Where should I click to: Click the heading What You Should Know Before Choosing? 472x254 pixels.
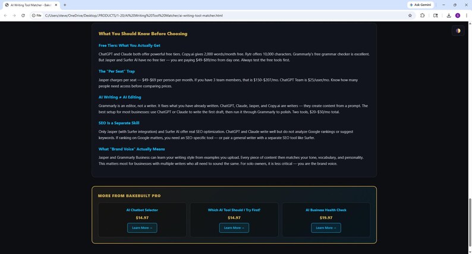[143, 34]
